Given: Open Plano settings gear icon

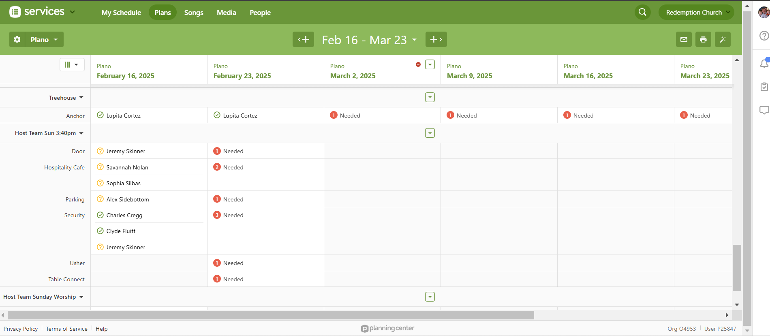Looking at the screenshot, I should [x=17, y=39].
